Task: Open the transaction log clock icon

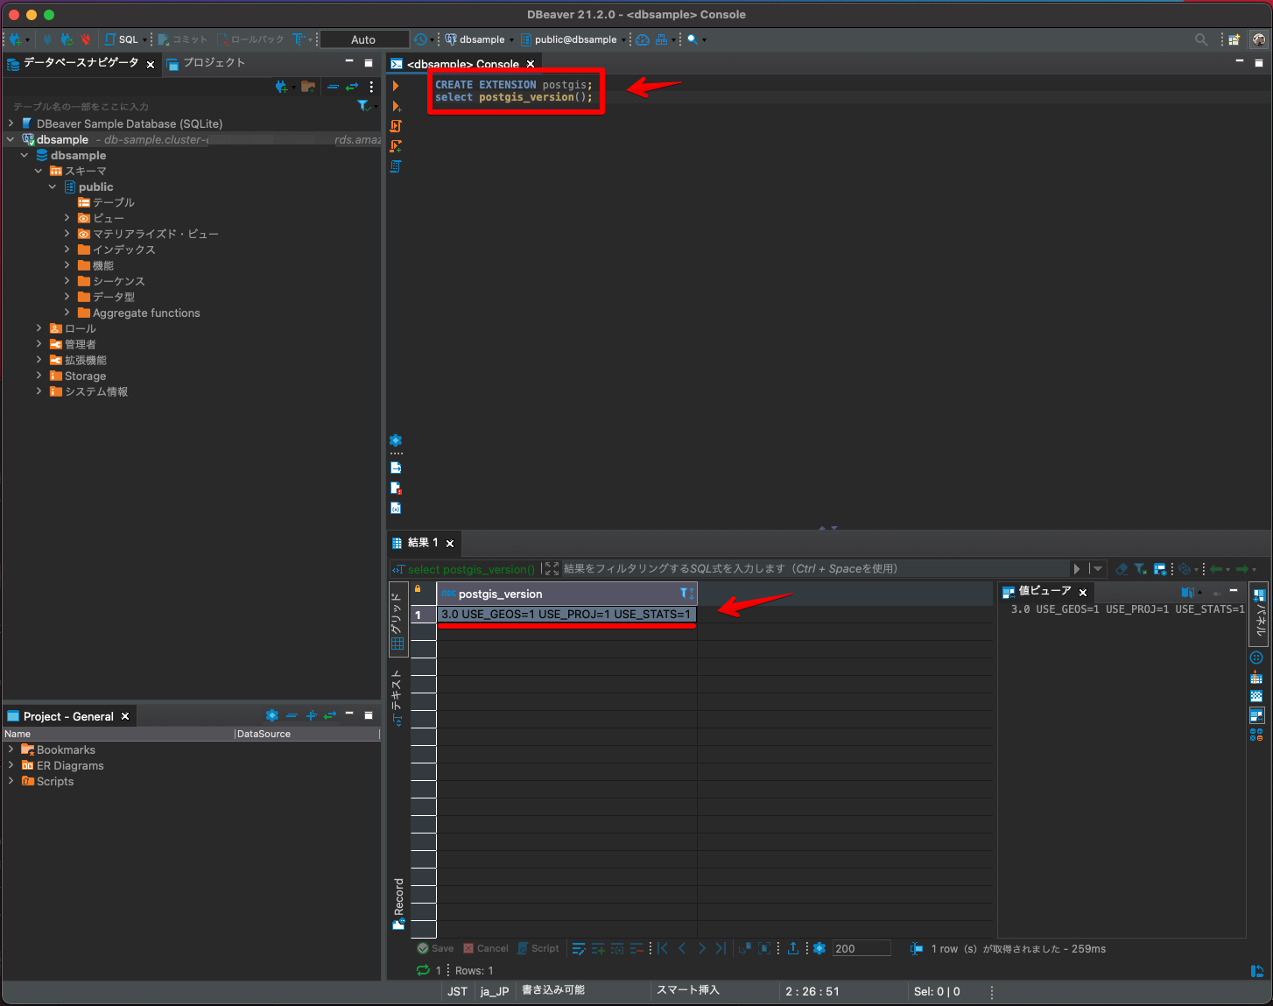Action: click(x=420, y=39)
